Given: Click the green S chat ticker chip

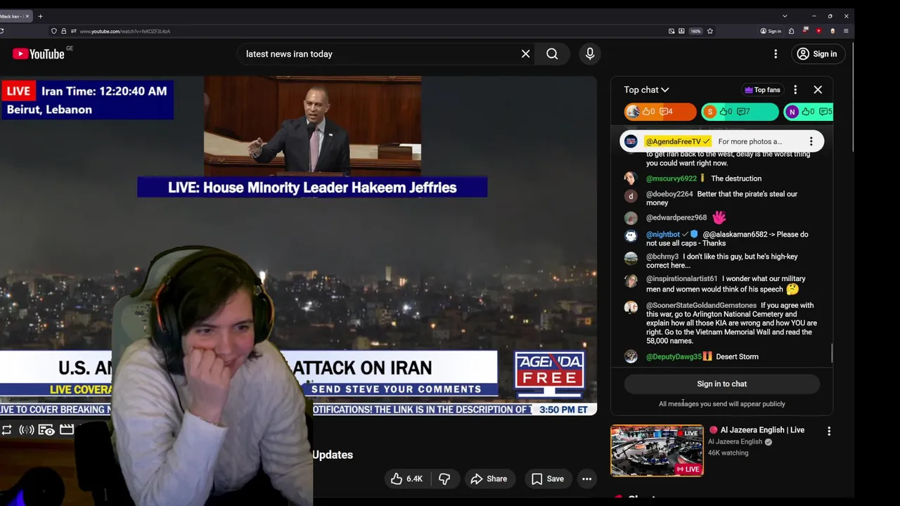Looking at the screenshot, I should 739,112.
